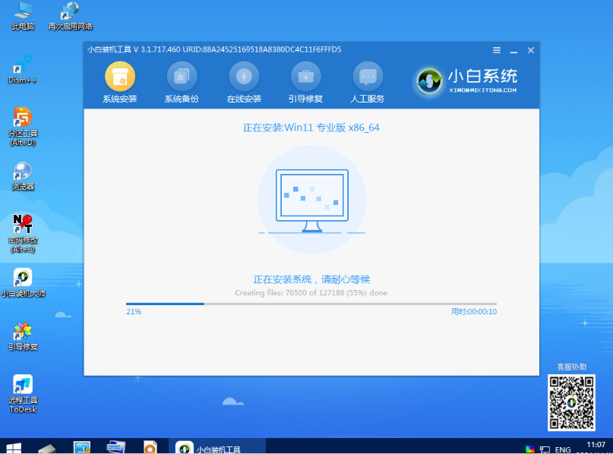Open the Windows Start menu
Screen dimensions: 613x454
[x=12, y=447]
